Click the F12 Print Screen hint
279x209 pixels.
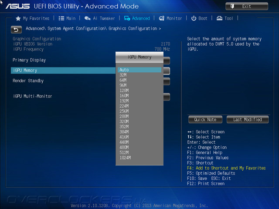pos(206,183)
